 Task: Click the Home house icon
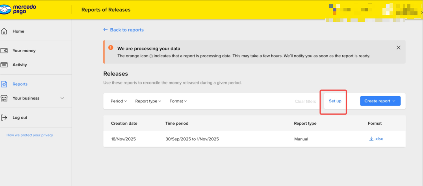point(4,31)
